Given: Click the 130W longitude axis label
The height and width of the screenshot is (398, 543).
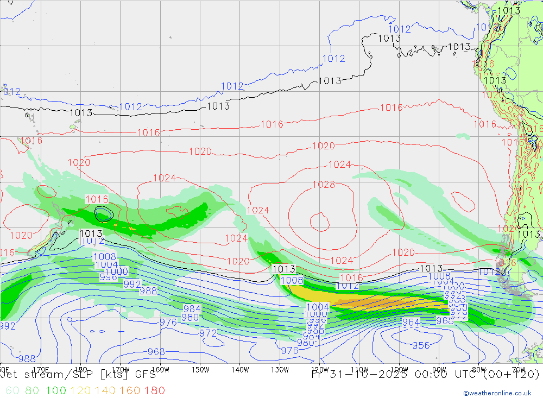Looking at the screenshot, I should point(280,369).
